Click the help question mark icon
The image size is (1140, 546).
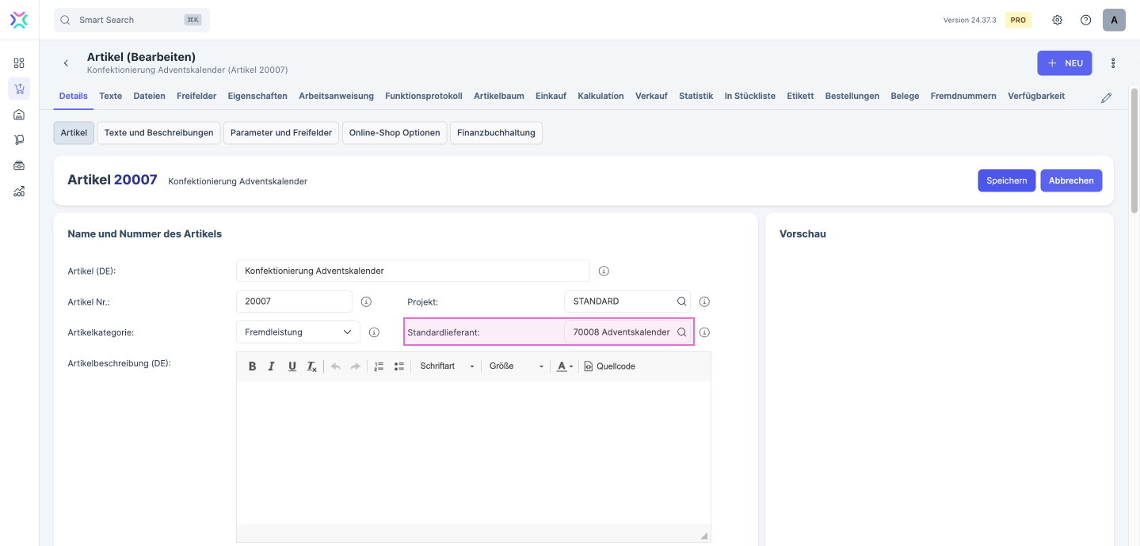coord(1085,20)
